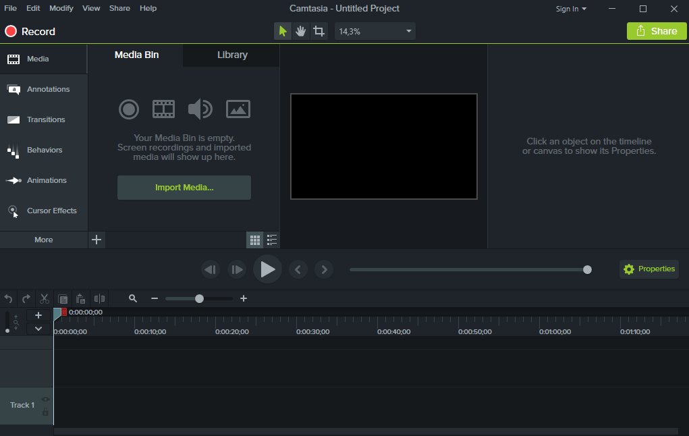
Task: Lock Track 1 using lock icon
Action: [x=45, y=412]
